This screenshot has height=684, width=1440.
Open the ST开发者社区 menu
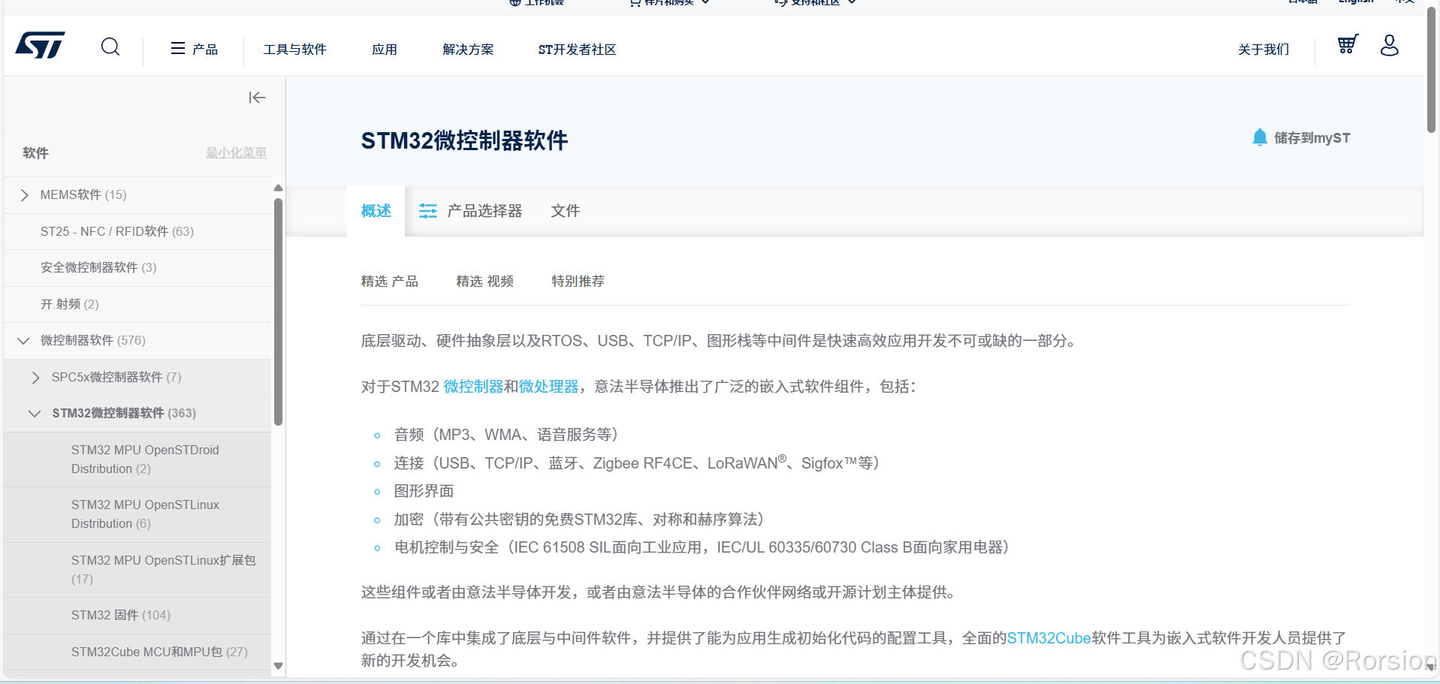click(x=577, y=50)
